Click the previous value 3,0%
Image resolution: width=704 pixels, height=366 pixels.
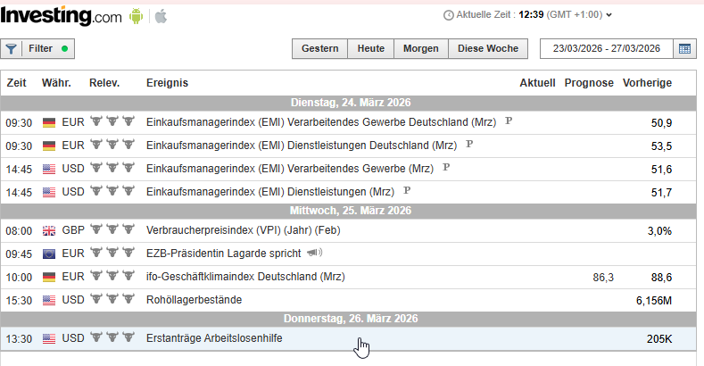659,231
